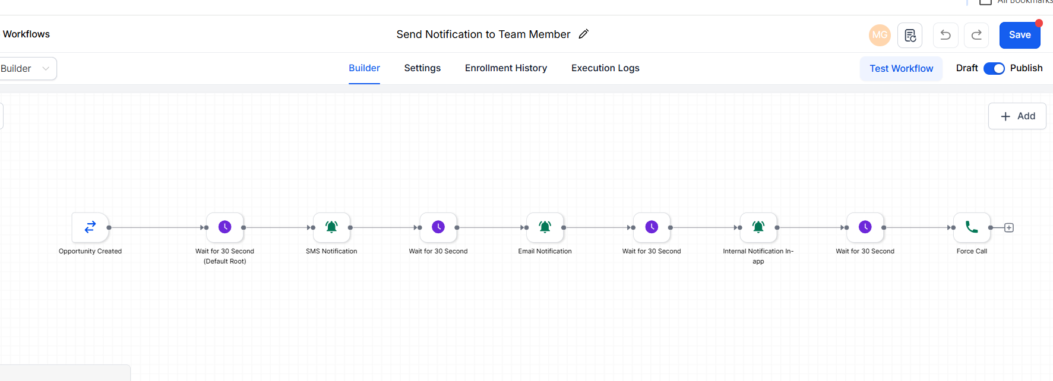Click the redo arrow button
The width and height of the screenshot is (1053, 381).
coord(976,35)
